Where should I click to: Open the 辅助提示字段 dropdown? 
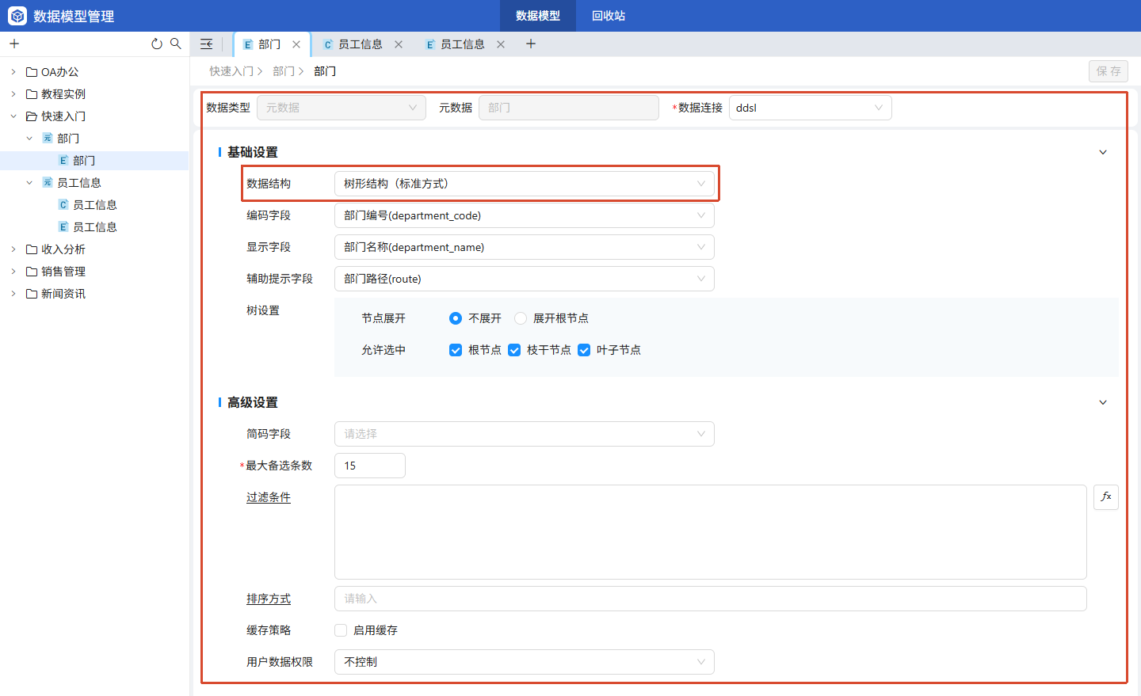pyautogui.click(x=525, y=279)
